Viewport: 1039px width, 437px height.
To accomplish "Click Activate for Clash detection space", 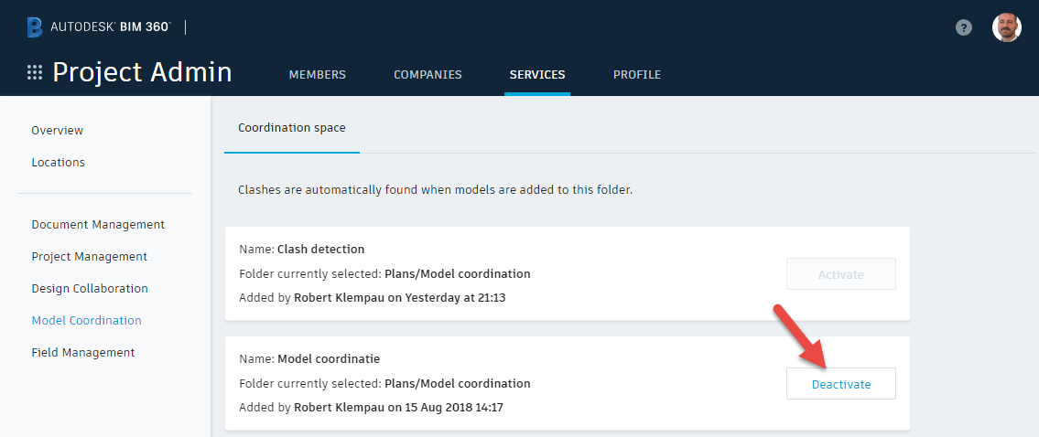I will click(841, 274).
